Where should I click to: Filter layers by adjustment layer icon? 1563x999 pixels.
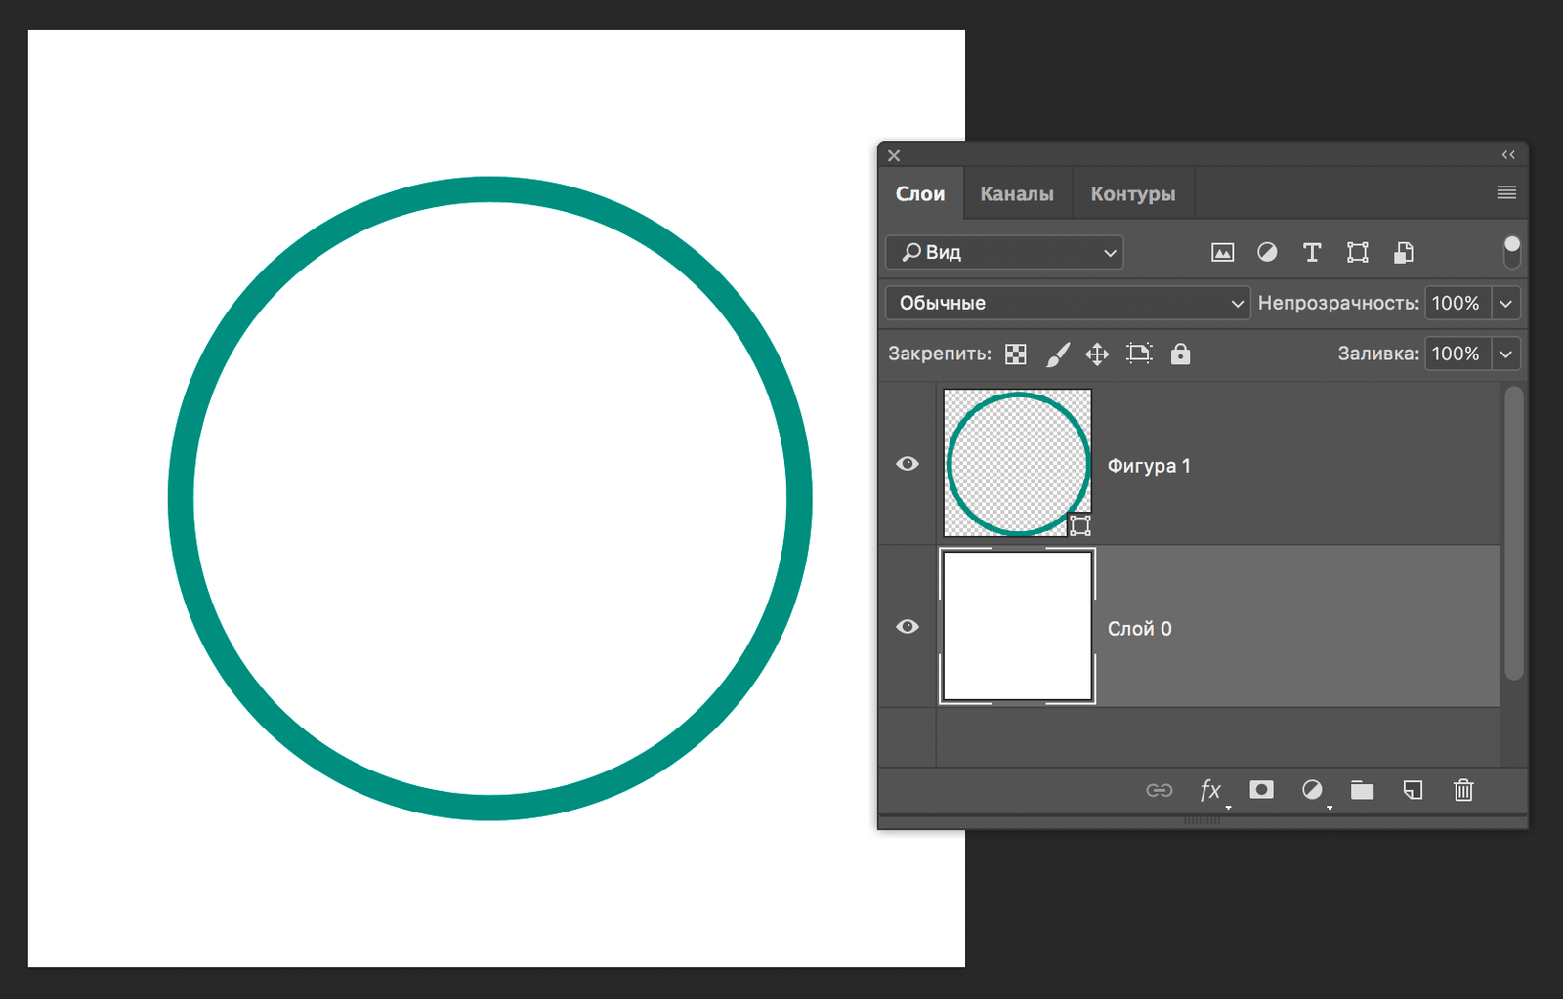coord(1267,253)
